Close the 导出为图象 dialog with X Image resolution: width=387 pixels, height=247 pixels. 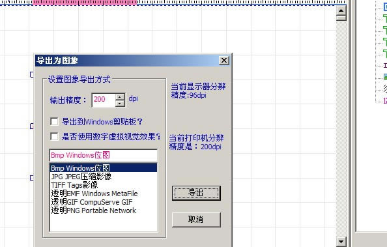[224, 60]
